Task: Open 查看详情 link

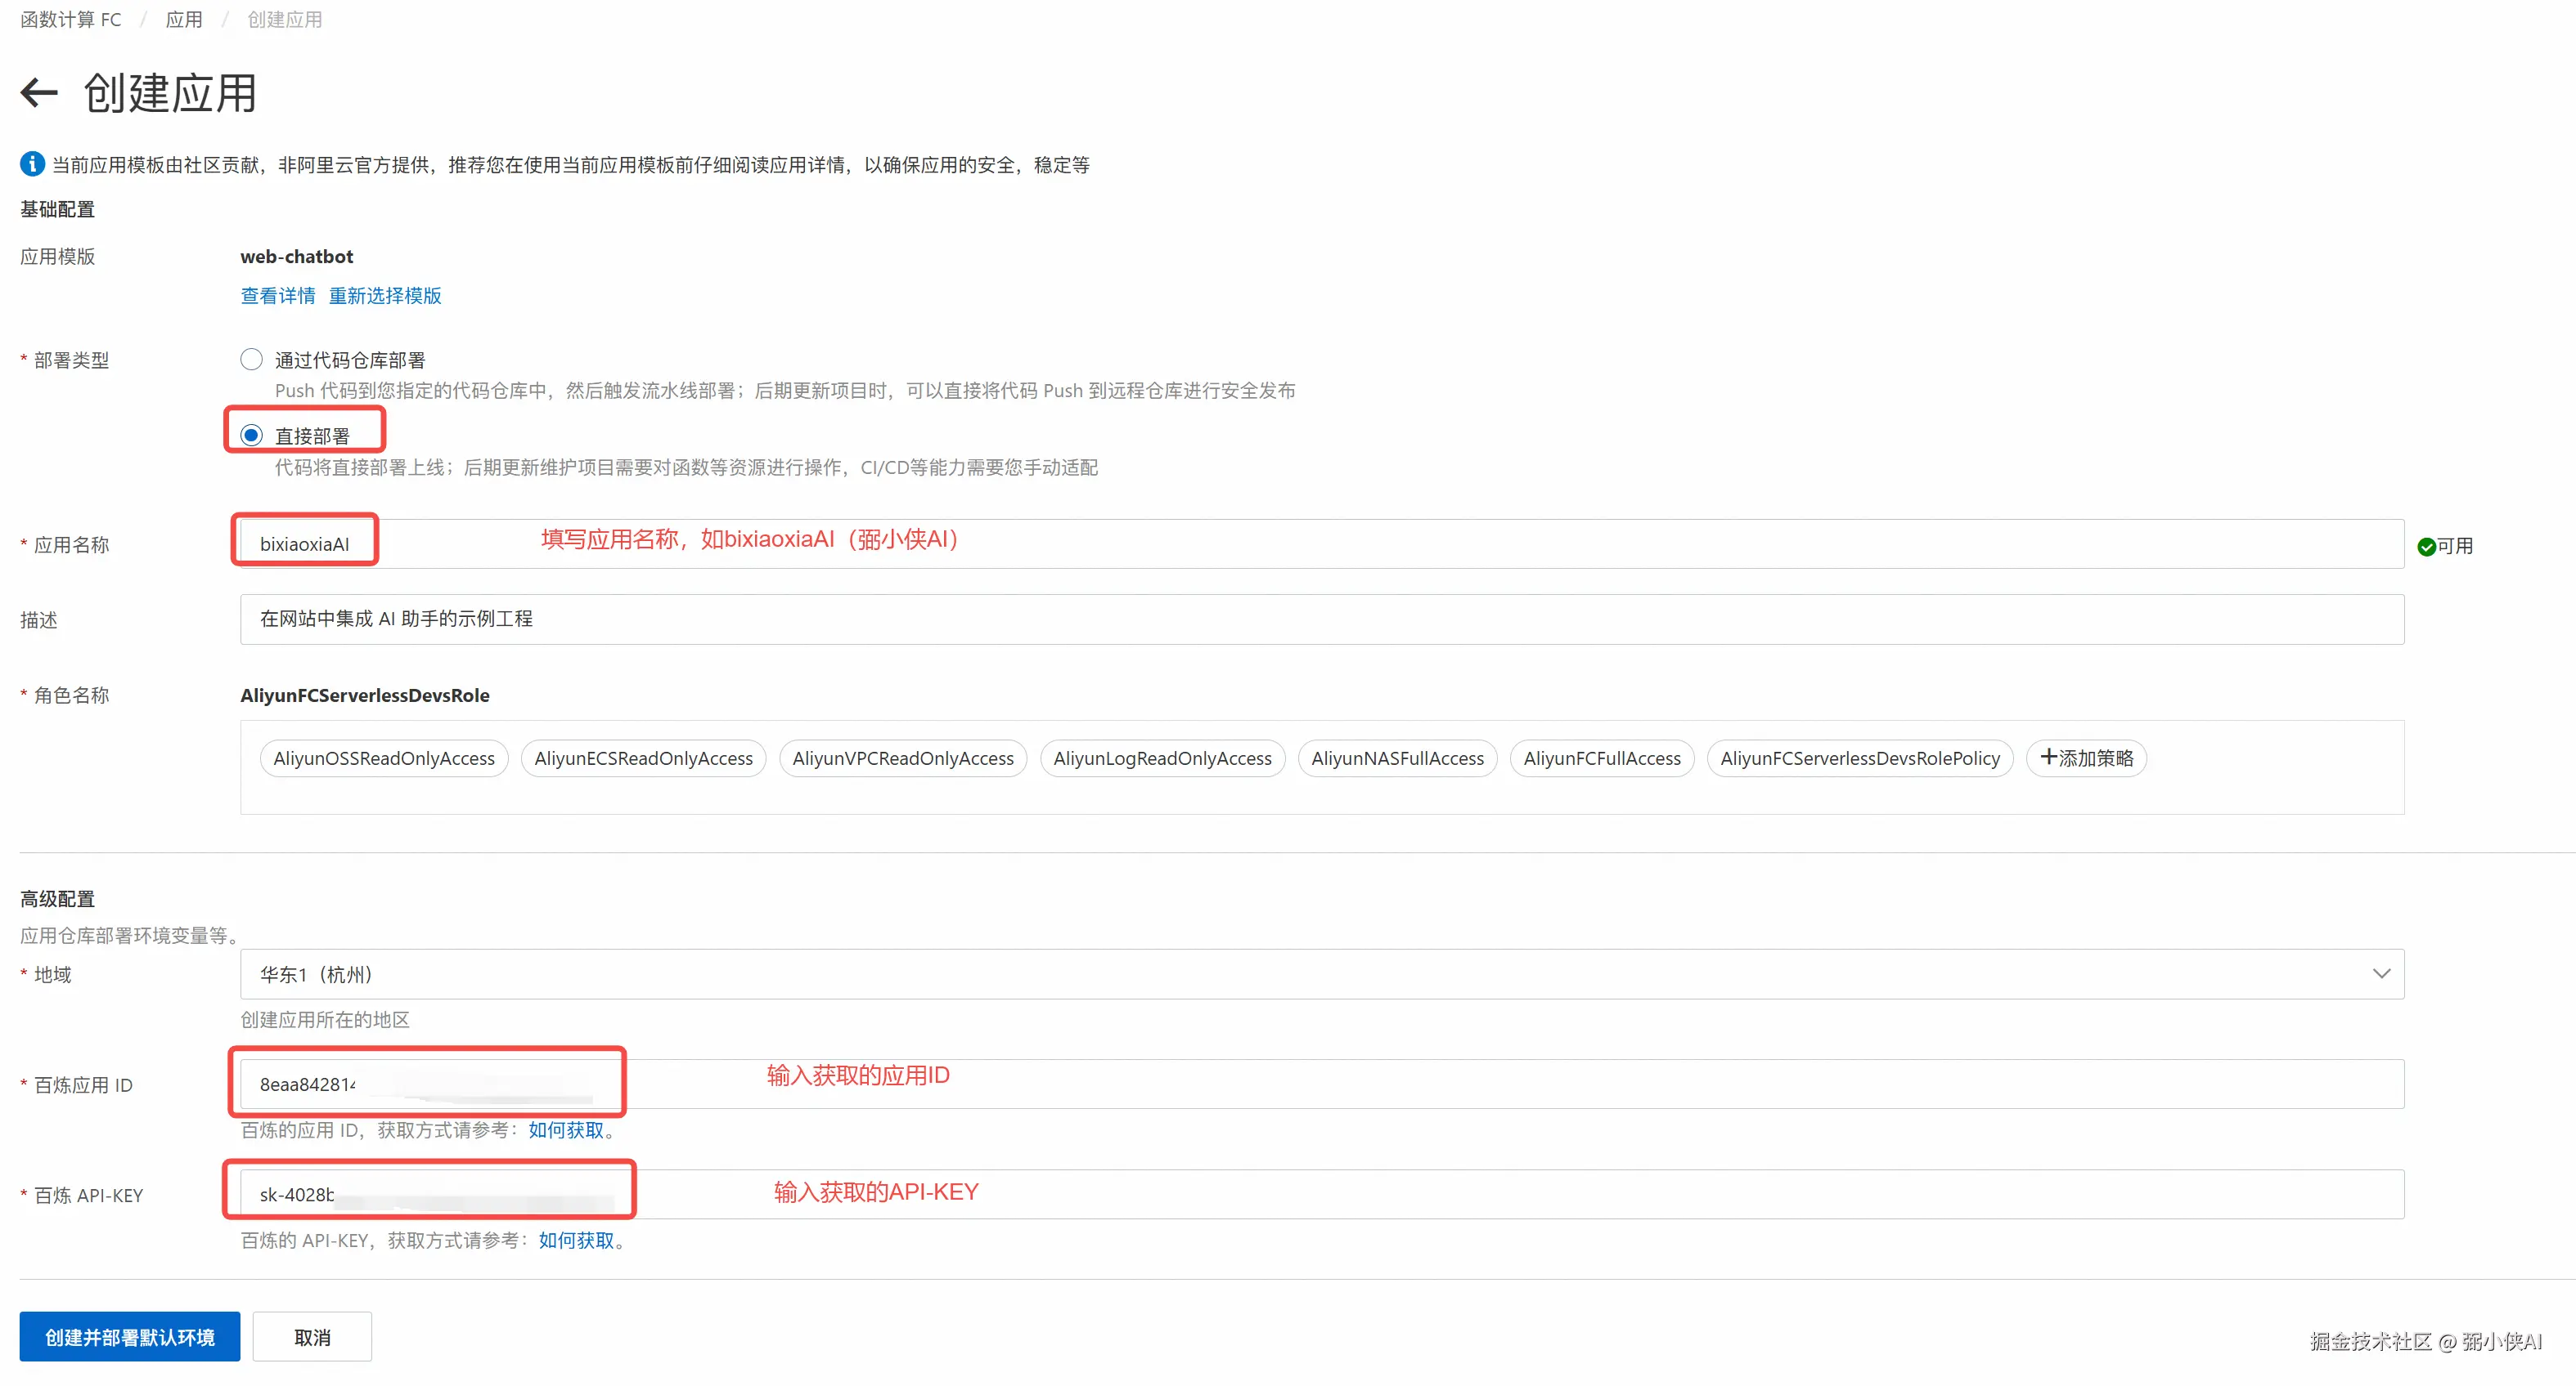Action: (278, 296)
